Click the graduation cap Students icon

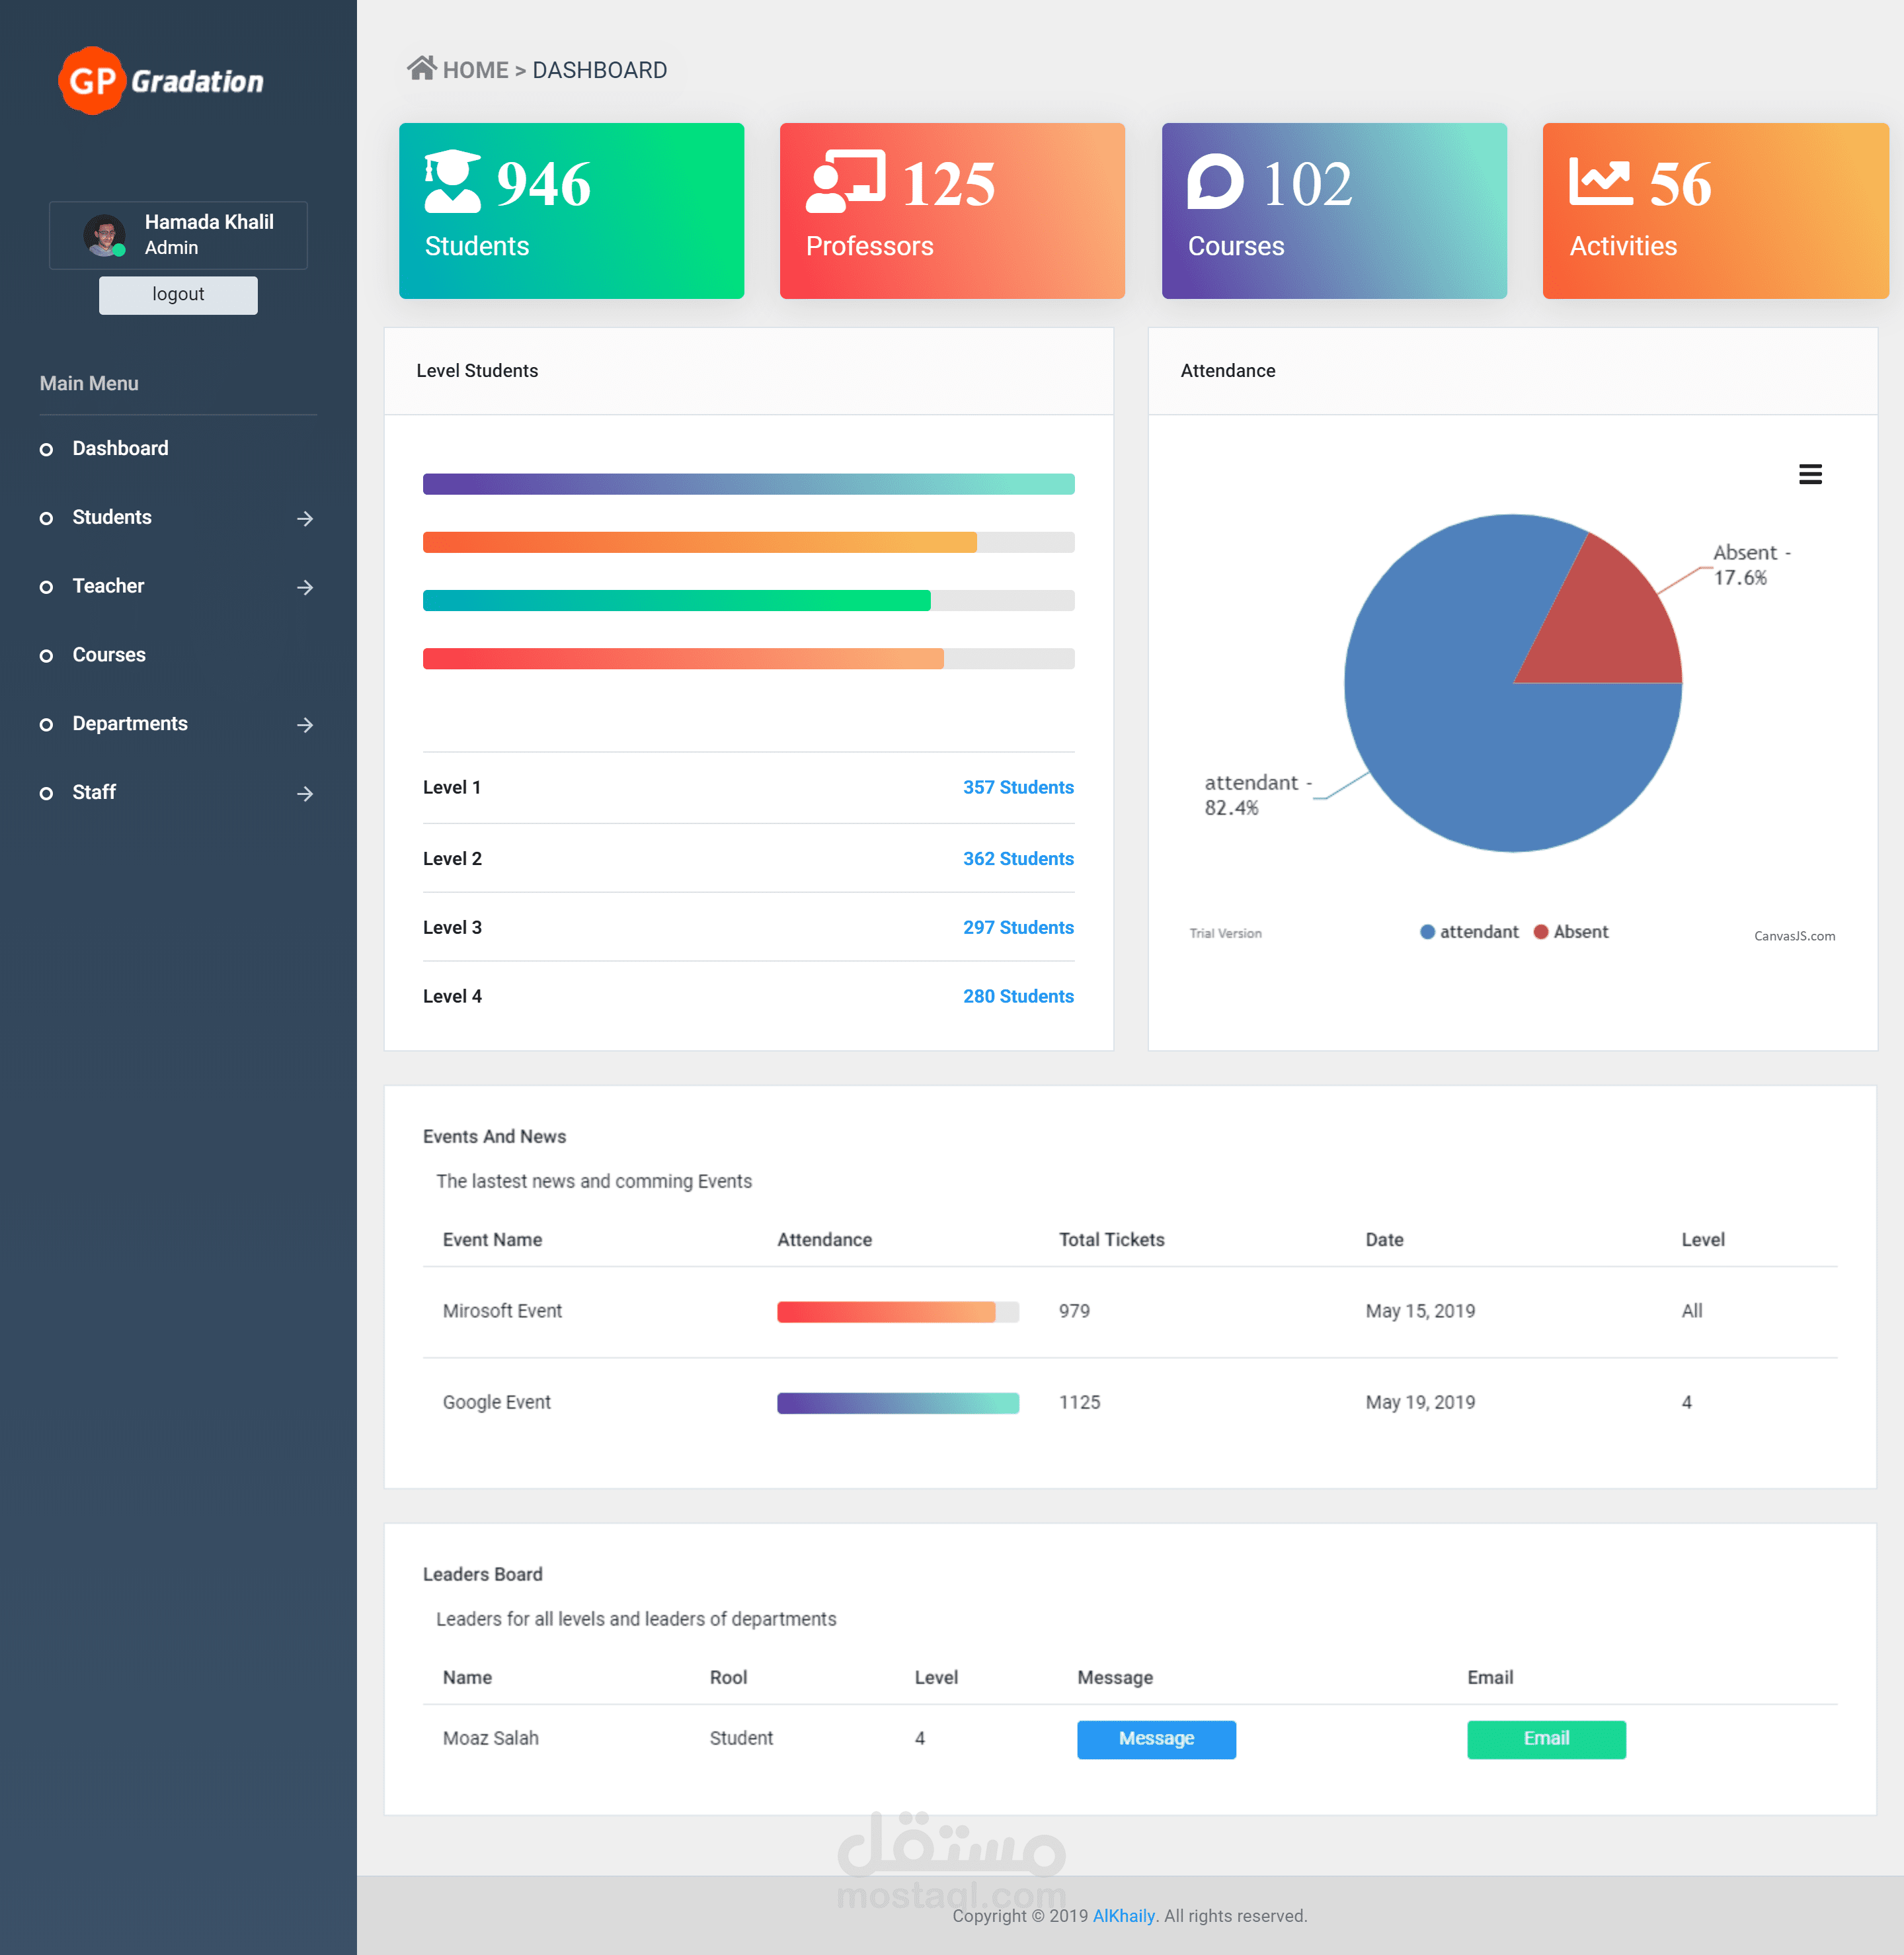[x=452, y=182]
